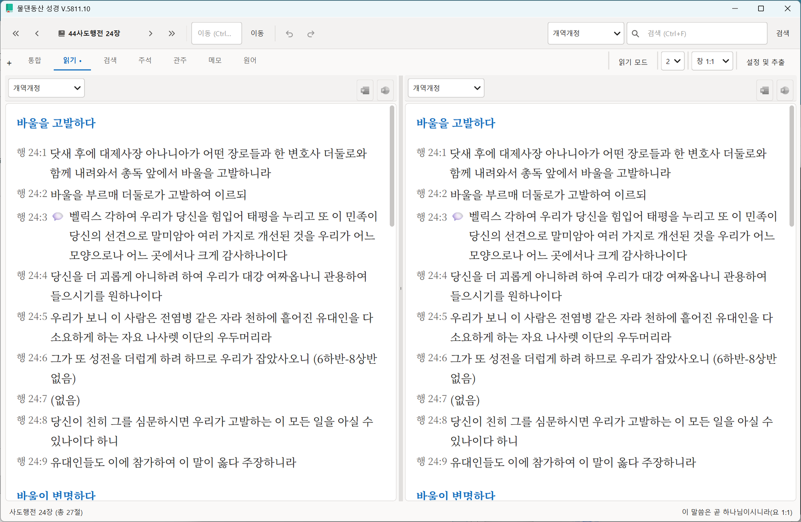Screen dimensions: 801x522
Task: Go to previous chapter arrow
Action: 37,34
